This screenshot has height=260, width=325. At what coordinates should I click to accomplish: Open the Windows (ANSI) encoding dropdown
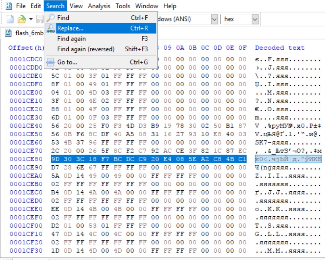(x=214, y=19)
